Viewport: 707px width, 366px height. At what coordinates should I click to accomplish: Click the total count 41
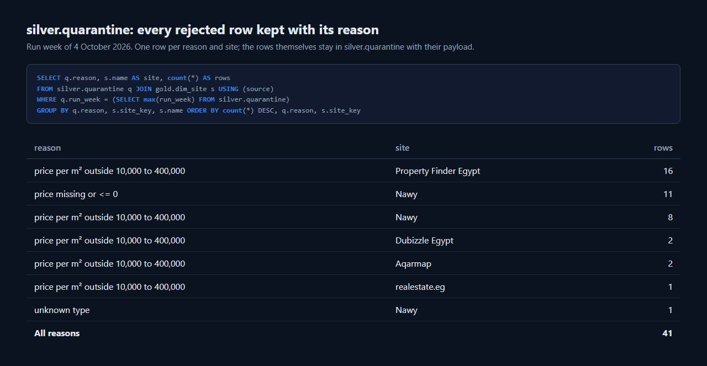pos(667,333)
